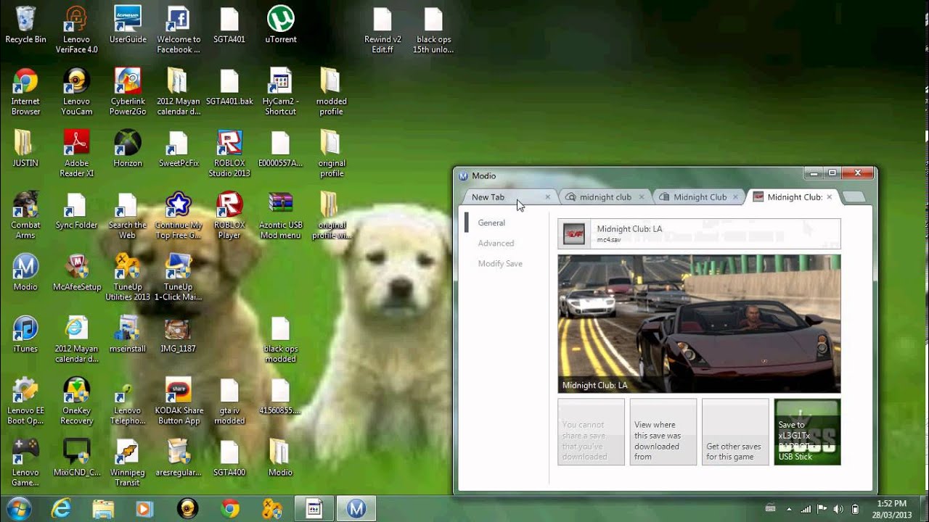Screen dimensions: 929x522
Task: Open Lenovo VeriFace 4.0 desktop icon
Action: click(76, 30)
